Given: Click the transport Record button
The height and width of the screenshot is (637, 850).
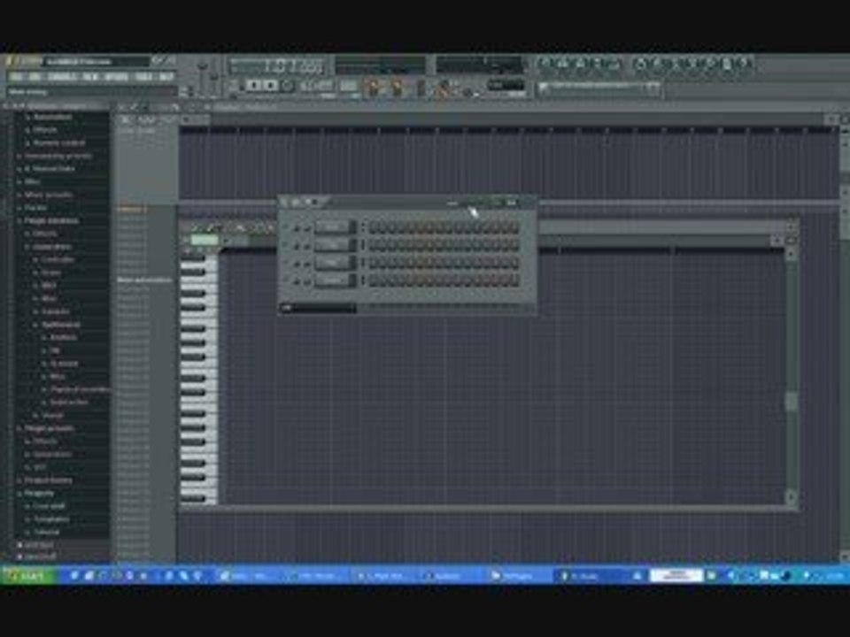Looking at the screenshot, I should point(288,85).
